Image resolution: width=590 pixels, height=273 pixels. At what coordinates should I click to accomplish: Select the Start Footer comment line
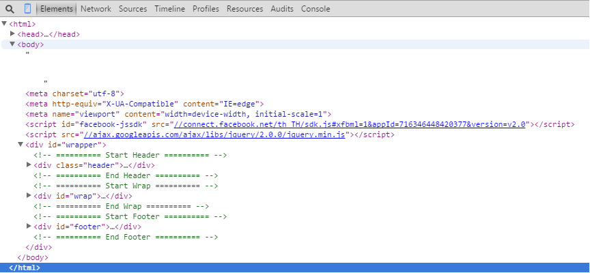coord(130,216)
